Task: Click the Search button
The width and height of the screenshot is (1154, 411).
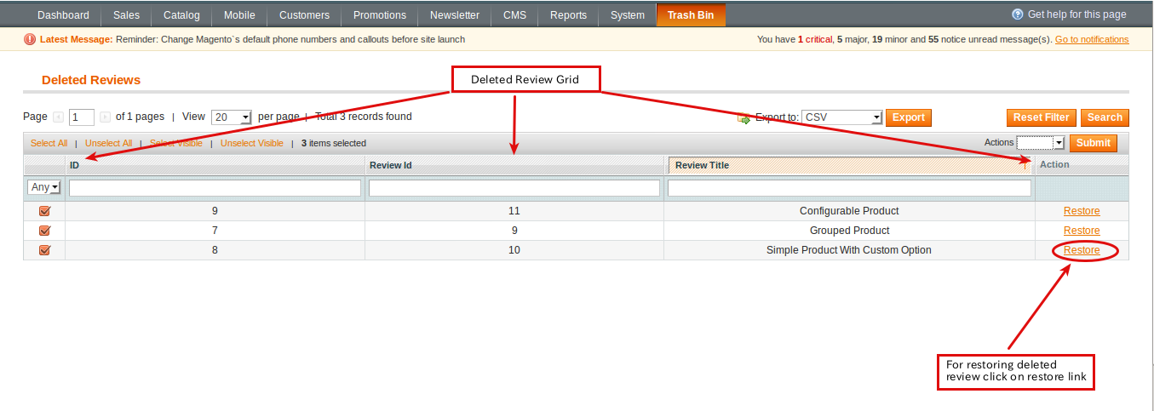Action: click(x=1105, y=117)
